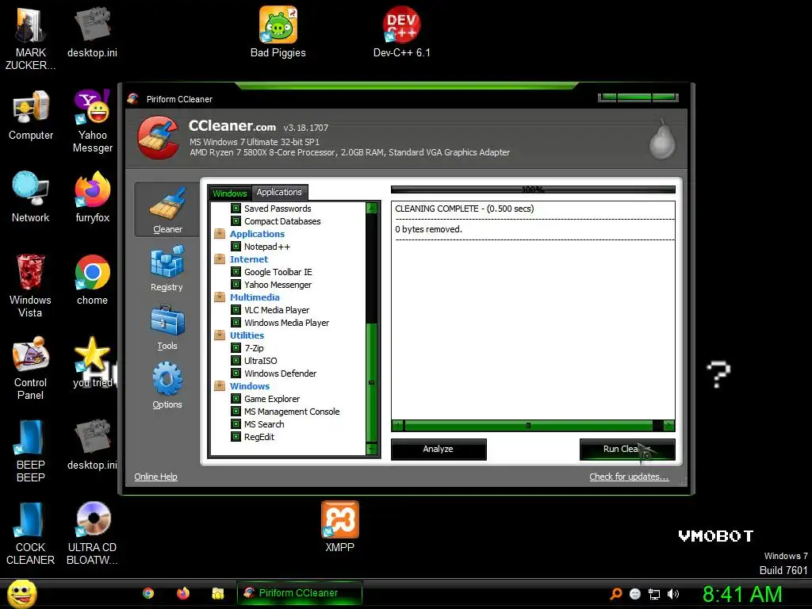Select the COCK CLEANER desktop icon
812x609 pixels.
31,534
